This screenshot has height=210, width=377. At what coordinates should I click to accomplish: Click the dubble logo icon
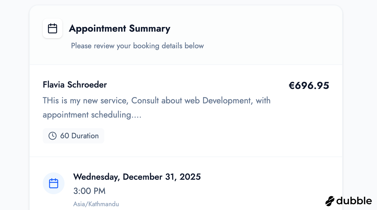(x=330, y=201)
